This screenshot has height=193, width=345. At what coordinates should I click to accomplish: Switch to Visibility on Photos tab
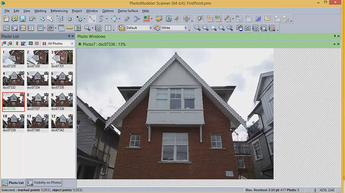tap(44, 183)
